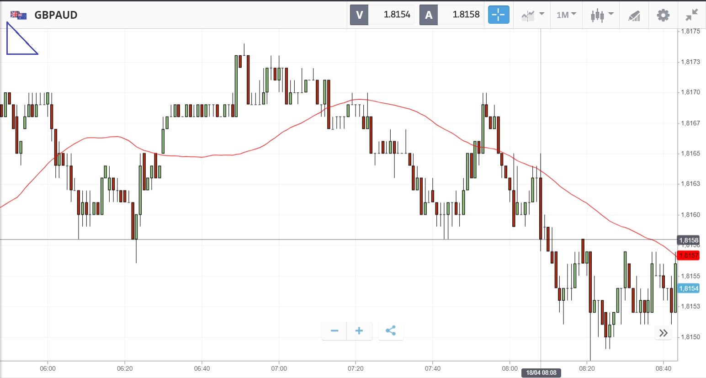Image resolution: width=706 pixels, height=378 pixels.
Task: Jump to latest candles with double-chevron button
Action: 664,333
